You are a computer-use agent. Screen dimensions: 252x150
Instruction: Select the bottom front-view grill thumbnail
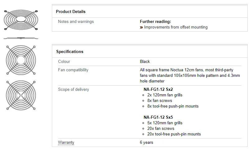click(x=21, y=95)
